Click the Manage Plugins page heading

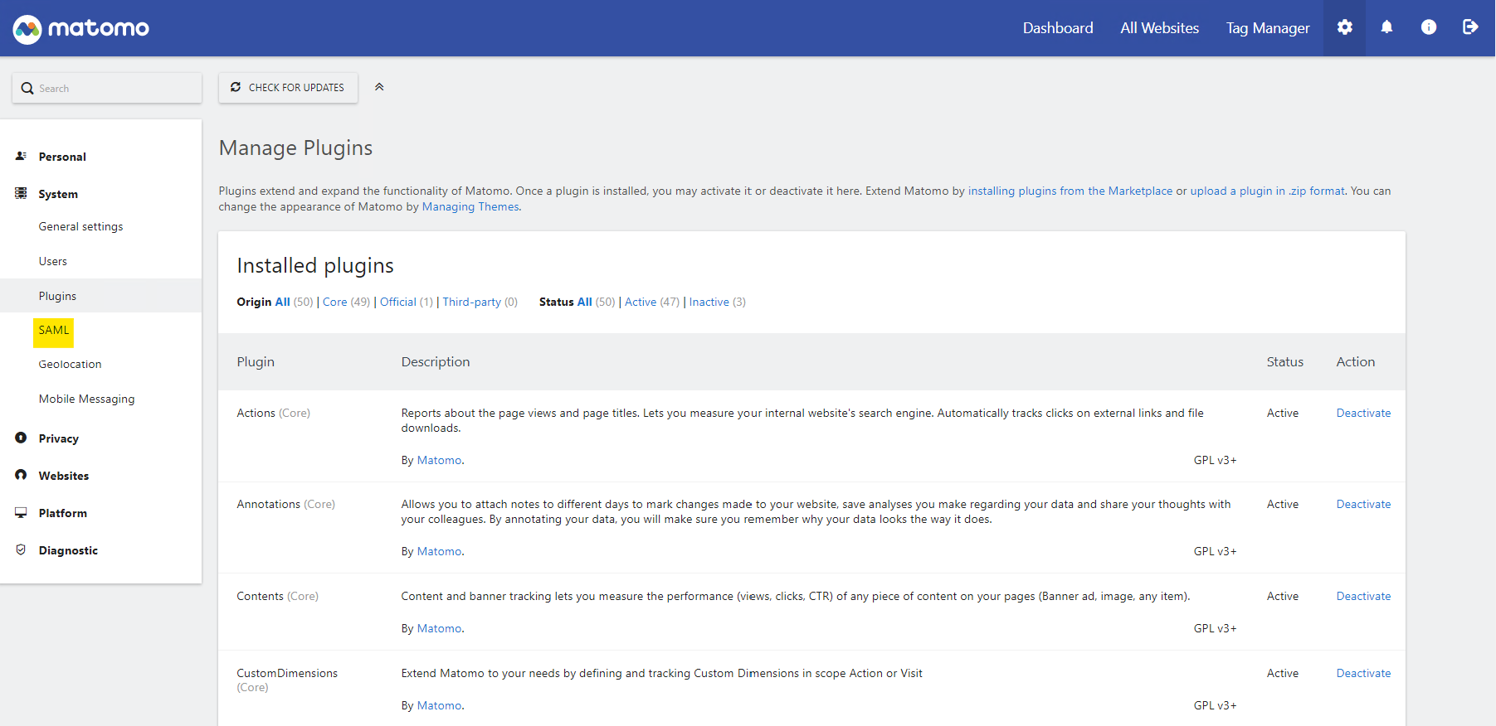pyautogui.click(x=295, y=148)
